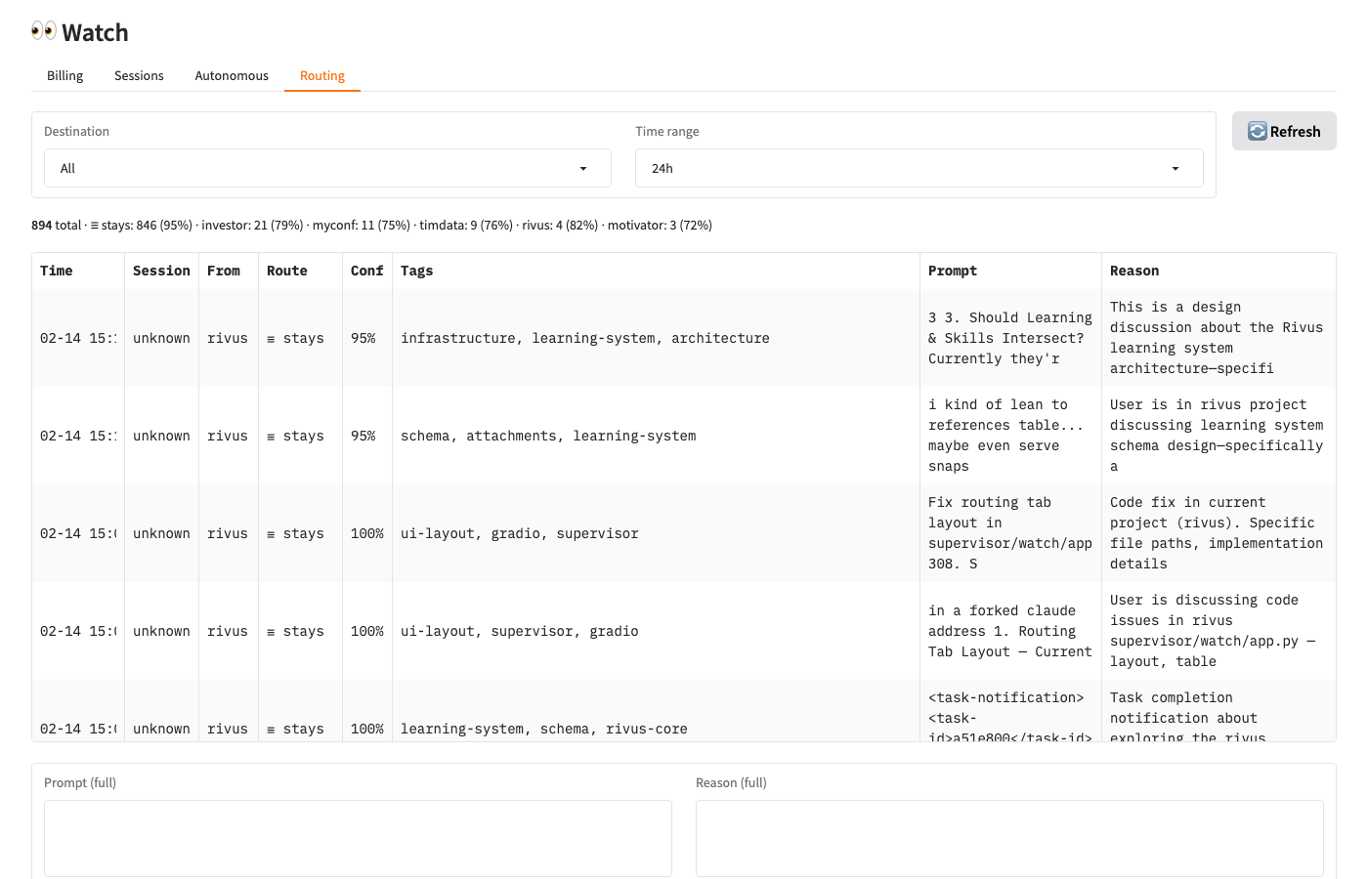The height and width of the screenshot is (879, 1368).
Task: Click into the Prompt (full) text box
Action: click(x=358, y=838)
